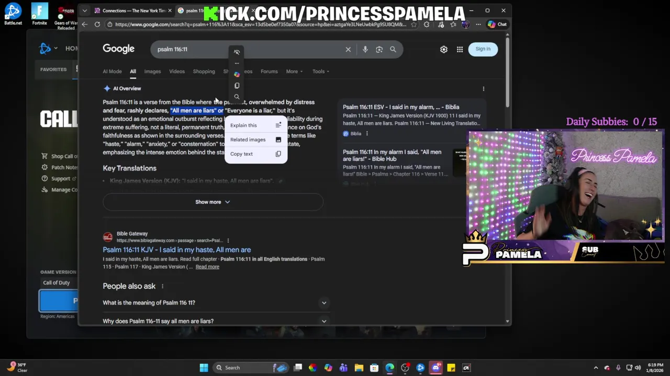Expand AI Overview with Show more
The image size is (670, 376).
coord(213,202)
